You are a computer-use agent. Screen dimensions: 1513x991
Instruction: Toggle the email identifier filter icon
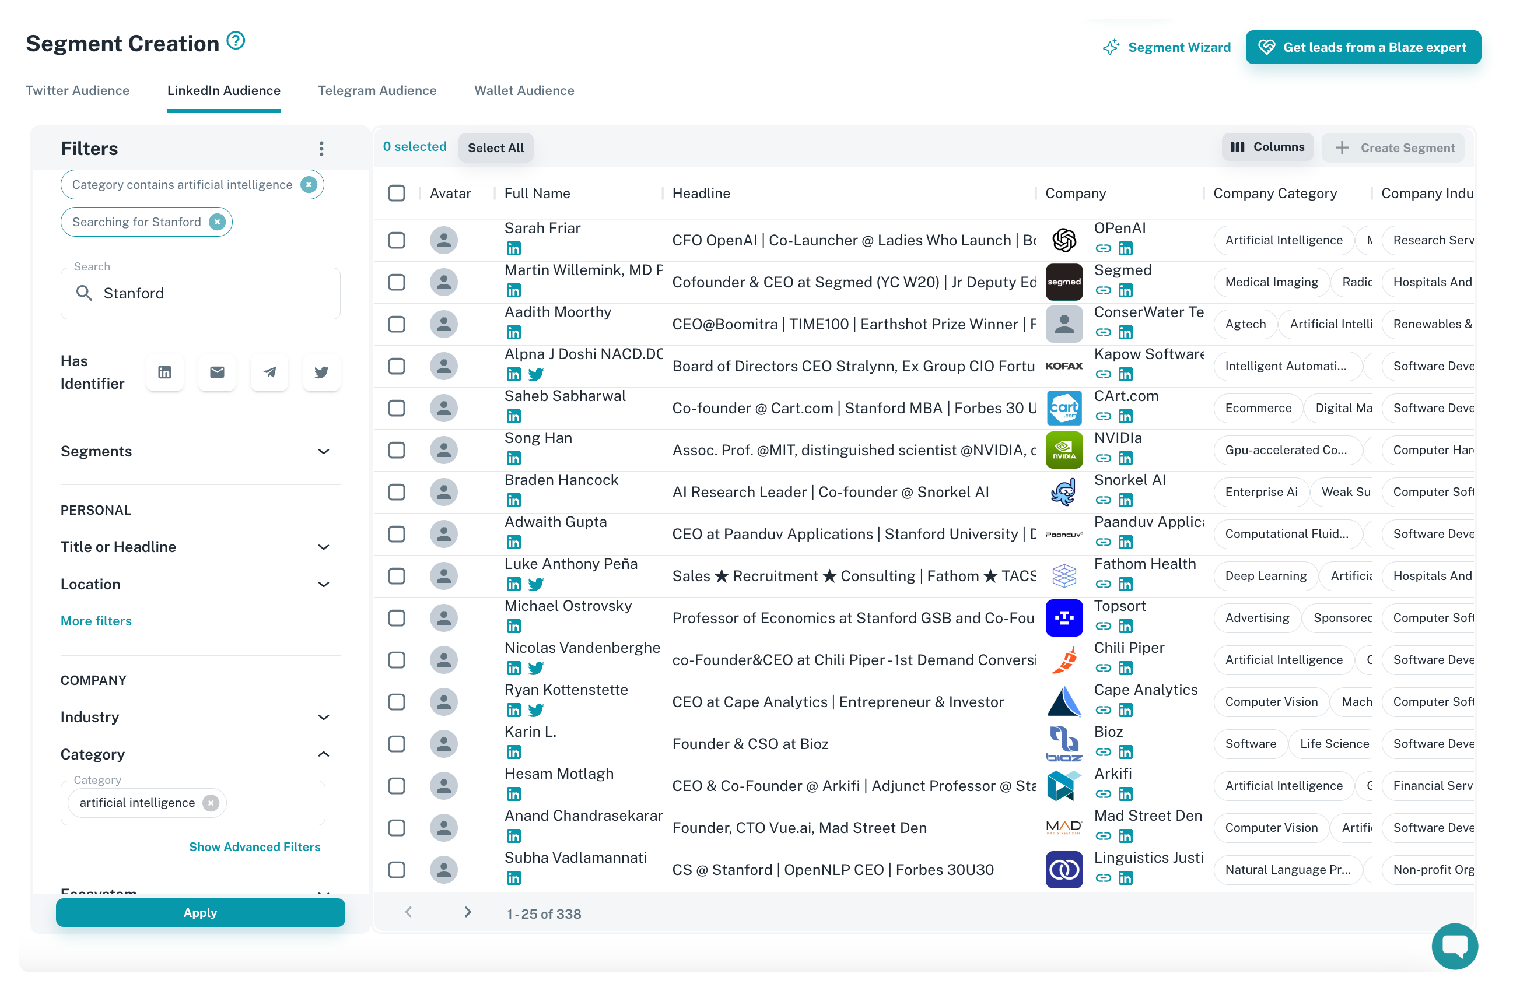tap(217, 372)
